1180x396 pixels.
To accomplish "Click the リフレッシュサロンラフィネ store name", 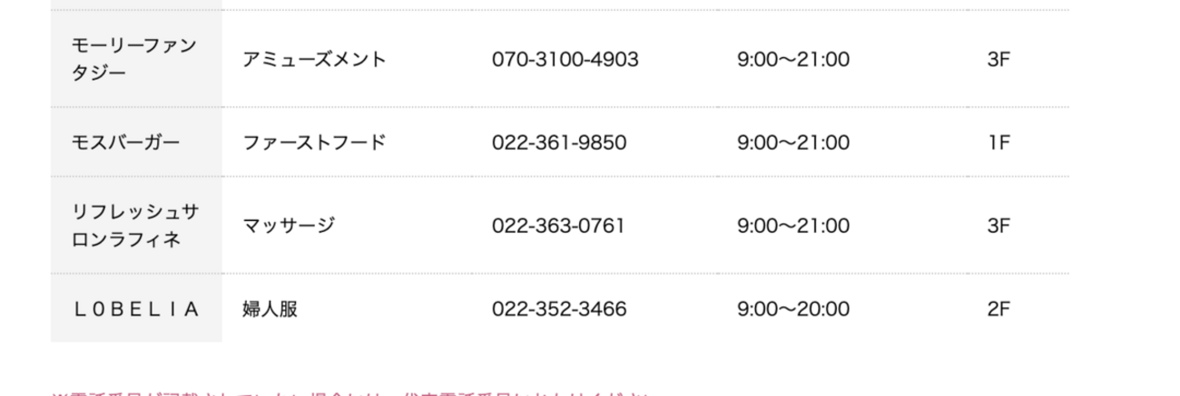I will coord(133,225).
